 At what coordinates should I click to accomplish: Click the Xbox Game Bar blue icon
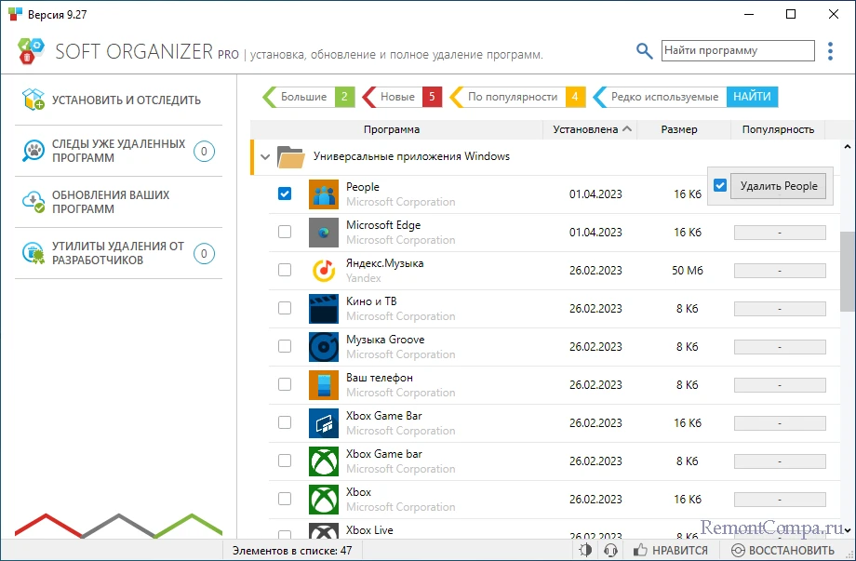[x=323, y=423]
